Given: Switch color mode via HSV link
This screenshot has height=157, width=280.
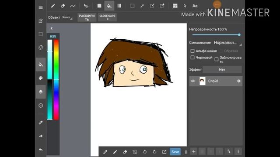Looking at the screenshot, I should [x=53, y=36].
